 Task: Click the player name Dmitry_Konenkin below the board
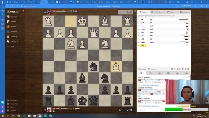pyautogui.click(x=62, y=108)
